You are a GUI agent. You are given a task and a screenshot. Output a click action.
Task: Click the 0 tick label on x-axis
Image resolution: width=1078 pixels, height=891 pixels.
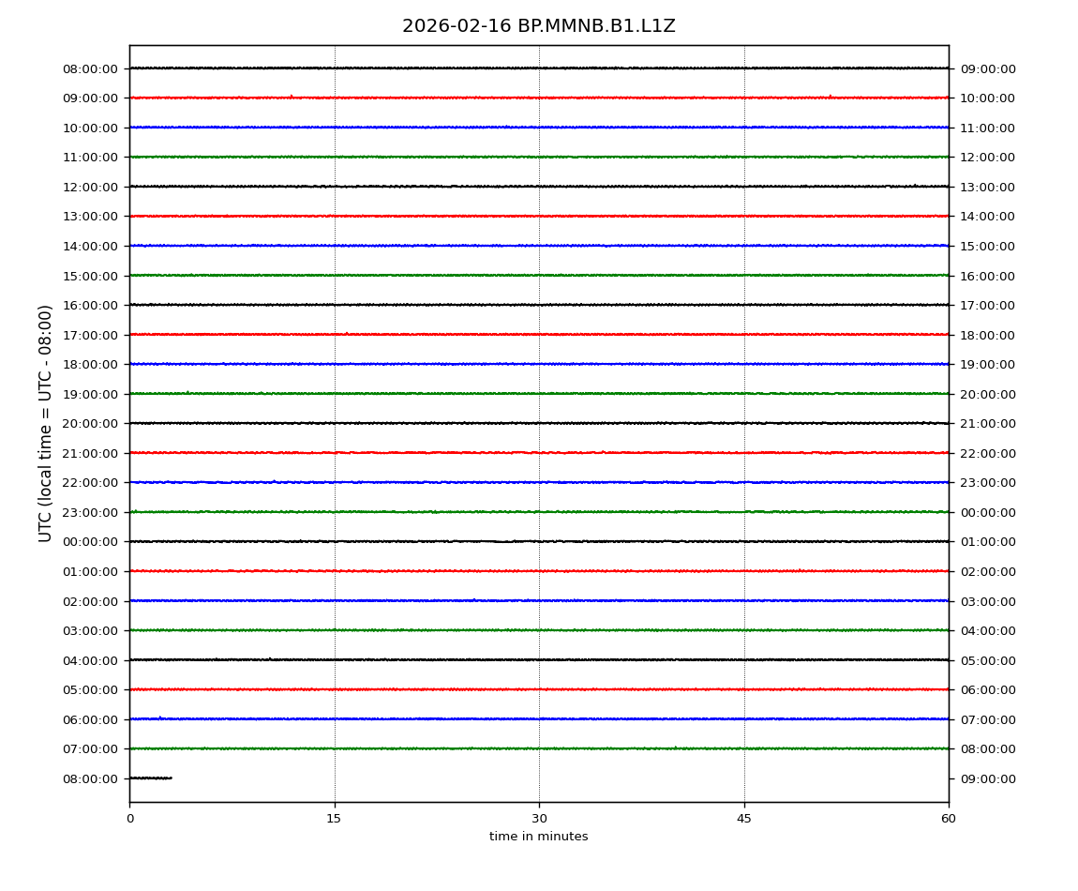(129, 819)
